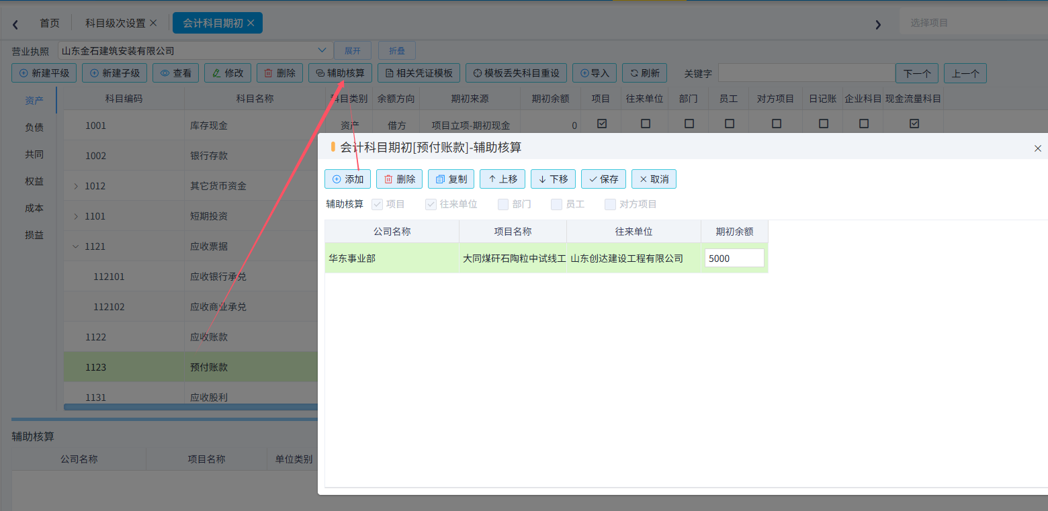This screenshot has height=511, width=1048.
Task: Click the 新建平级 toolbar button
Action: tap(44, 73)
